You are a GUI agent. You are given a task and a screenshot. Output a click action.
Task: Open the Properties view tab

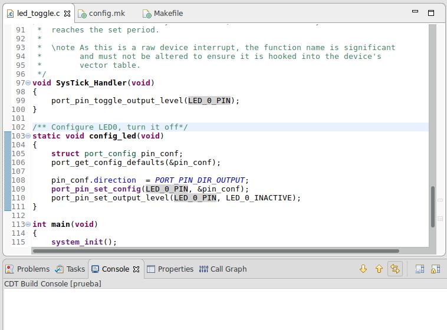170,269
